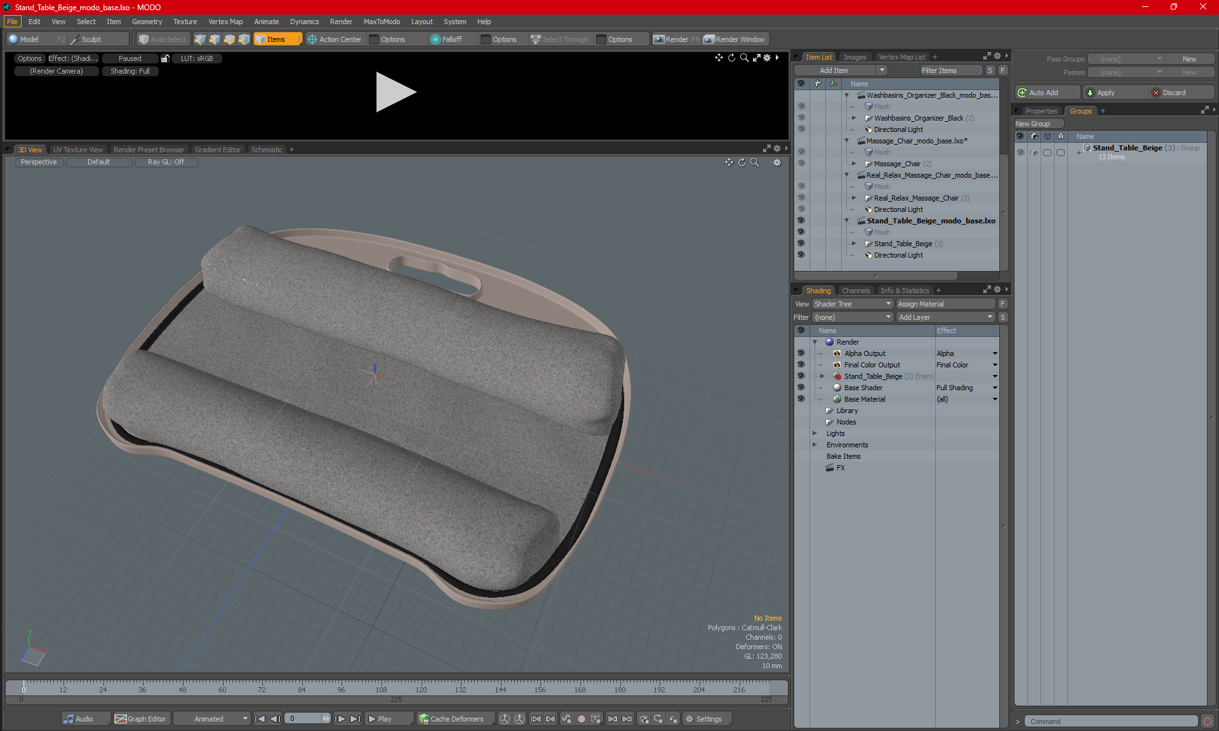Screen dimensions: 1219x731
Task: Toggle visibility of Stand_Table_Beige (2) item in list
Action: 801,244
